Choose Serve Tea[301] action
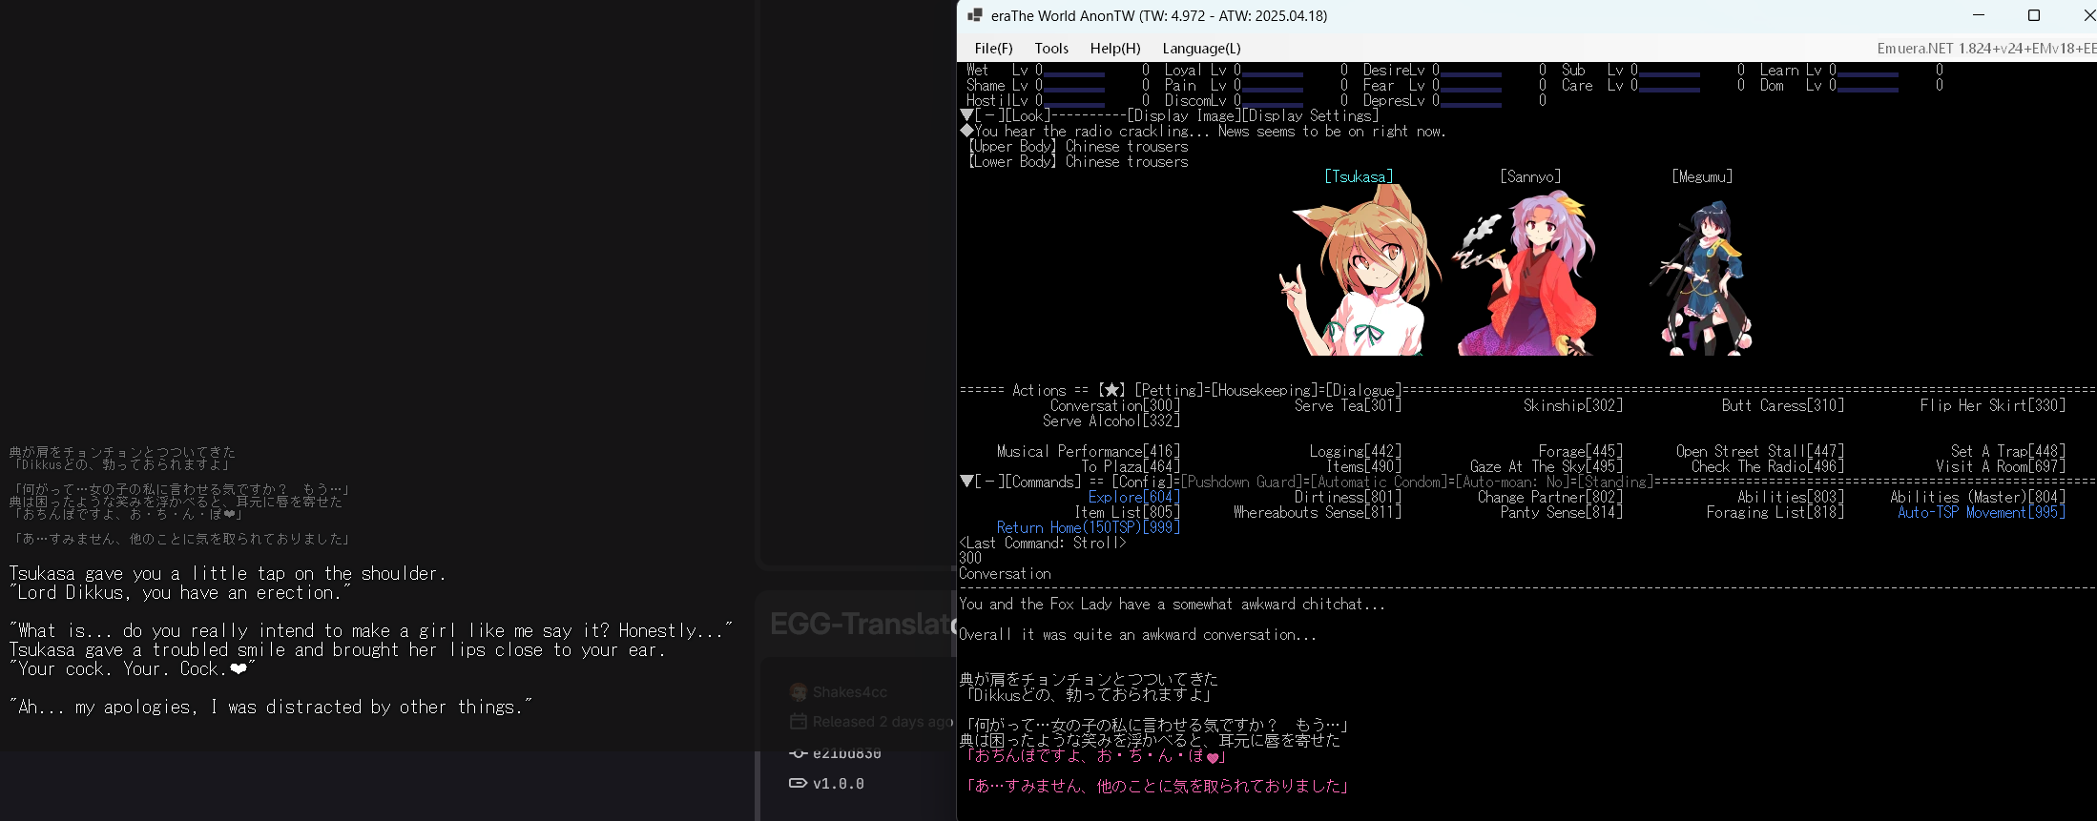 click(x=1348, y=406)
